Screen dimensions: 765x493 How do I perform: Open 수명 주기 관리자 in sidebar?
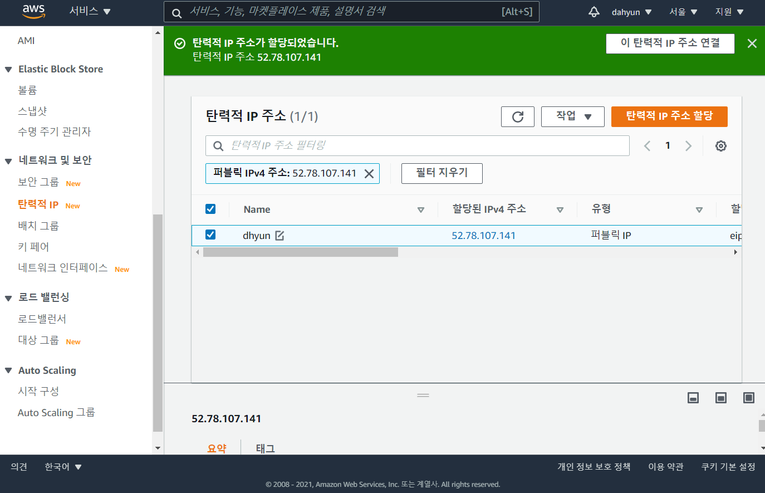(x=55, y=131)
